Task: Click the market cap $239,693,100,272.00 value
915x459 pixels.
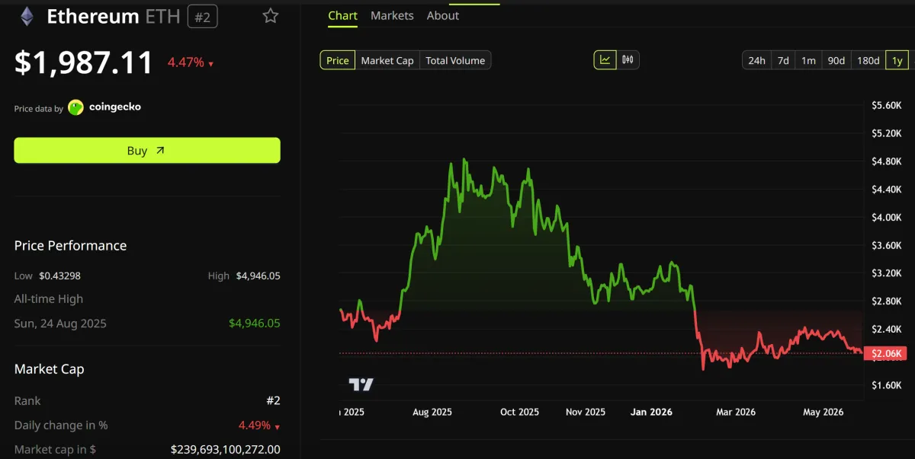Action: [226, 450]
